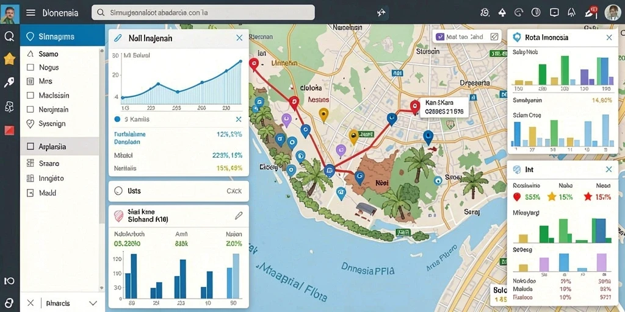Viewport: 625px width, 312px height.
Task: Toggle the Nogus checkbox
Action: (31, 67)
